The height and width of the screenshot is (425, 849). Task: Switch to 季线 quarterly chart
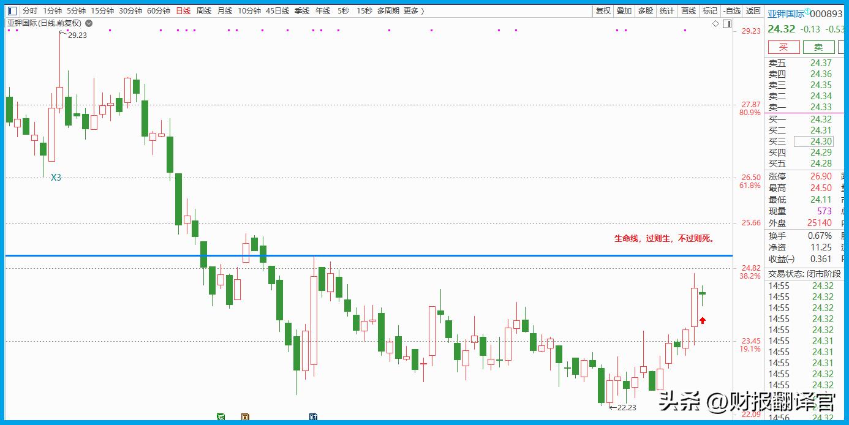pyautogui.click(x=301, y=11)
